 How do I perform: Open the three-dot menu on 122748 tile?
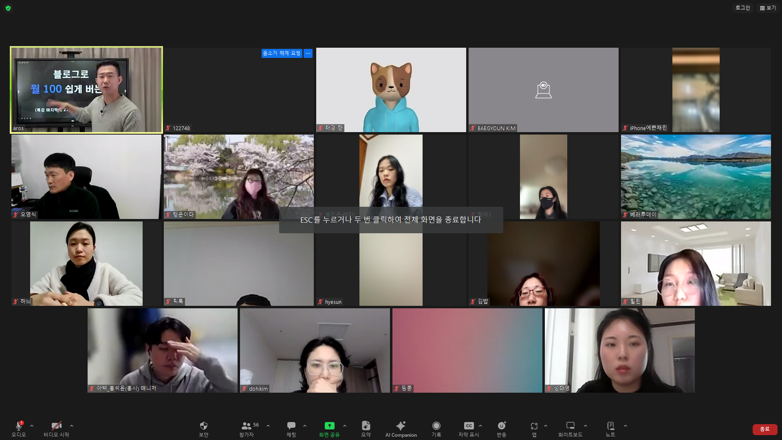(x=308, y=53)
